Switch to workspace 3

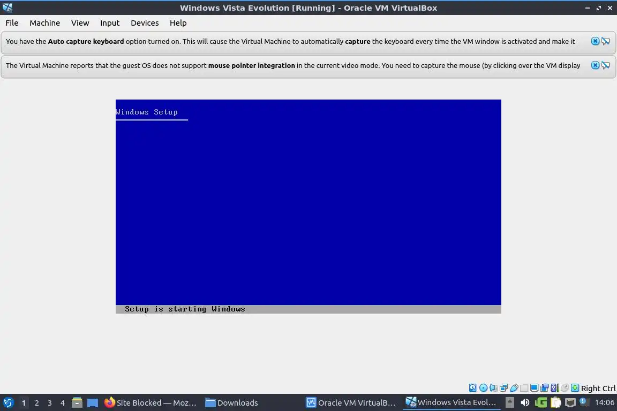point(50,403)
